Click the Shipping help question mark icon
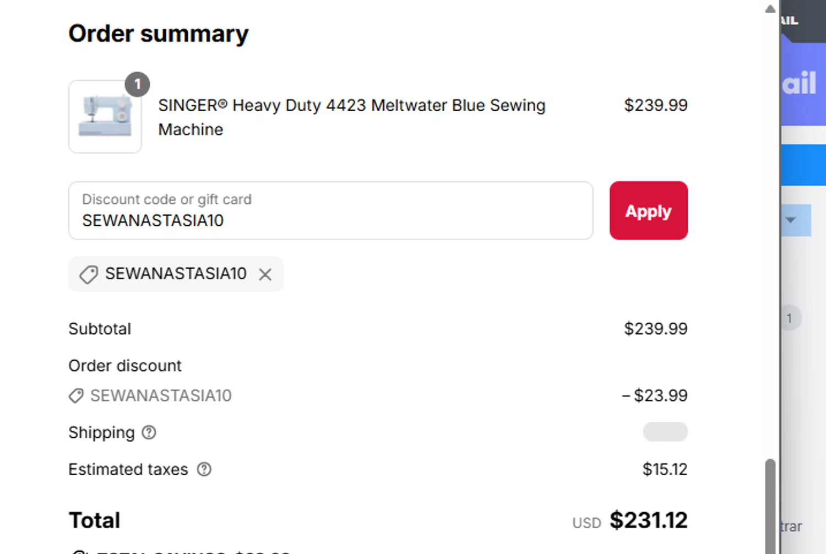Screen dimensions: 826x554 click(x=149, y=433)
